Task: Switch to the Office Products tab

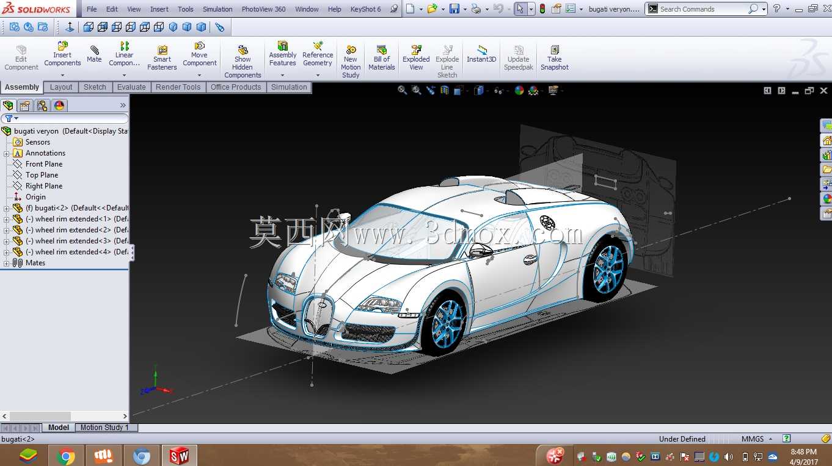Action: (x=236, y=87)
